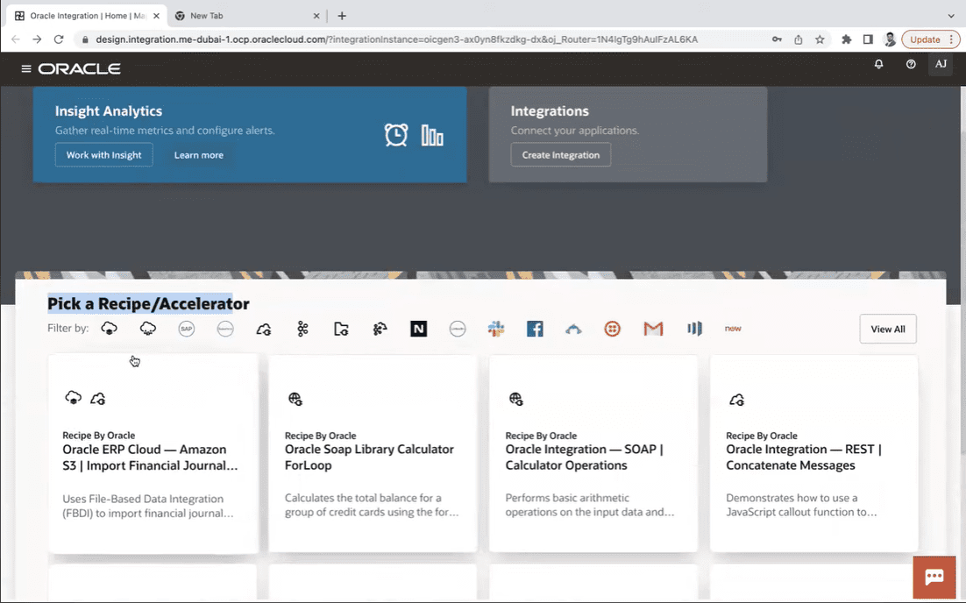Click the Filter by label
This screenshot has height=603, width=966.
click(x=67, y=329)
